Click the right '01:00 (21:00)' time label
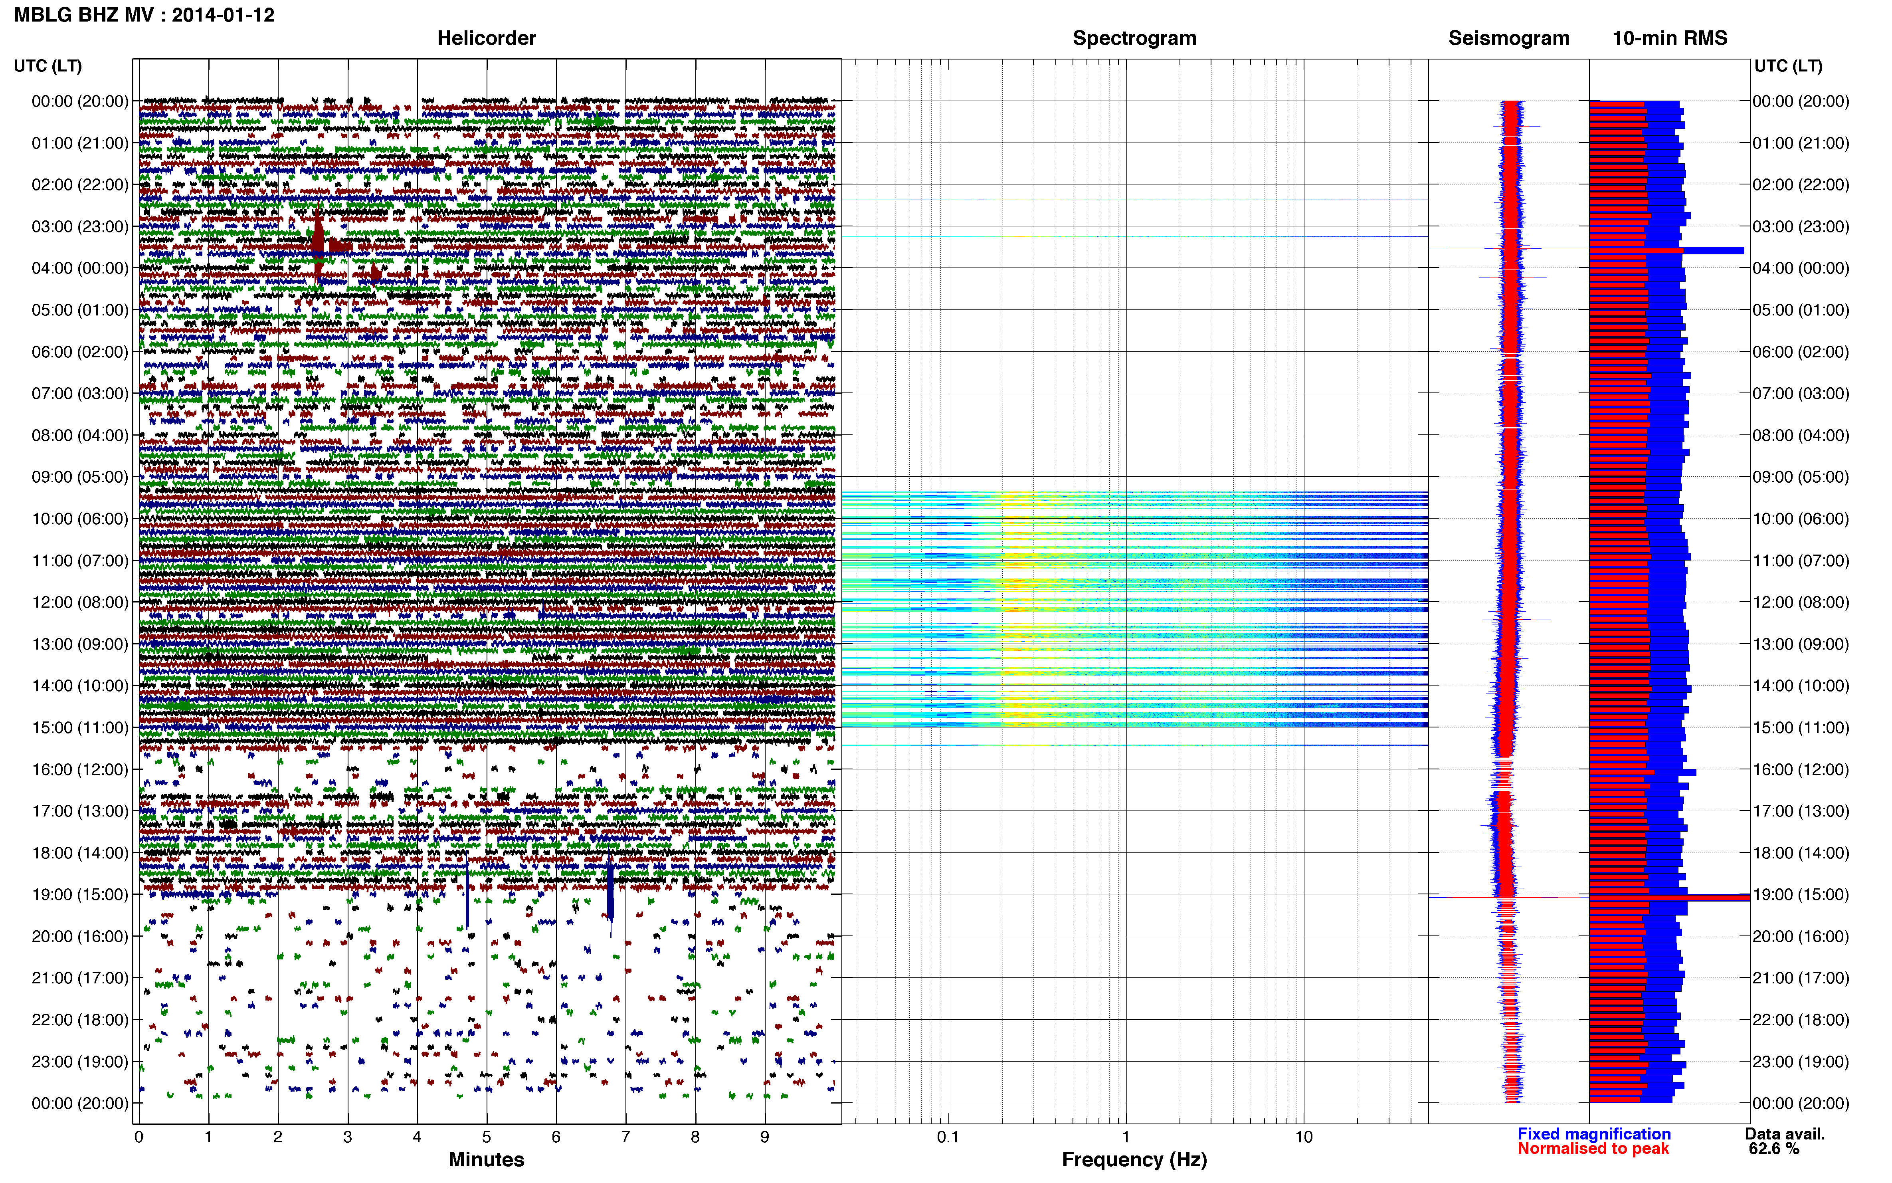The height and width of the screenshot is (1183, 1892). click(x=1801, y=143)
